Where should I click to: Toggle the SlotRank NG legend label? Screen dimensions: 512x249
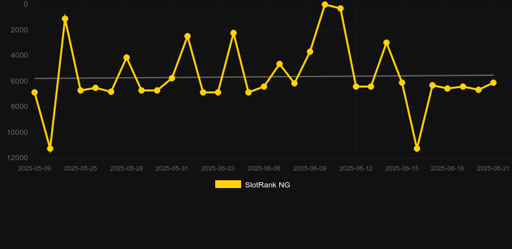[x=268, y=185]
